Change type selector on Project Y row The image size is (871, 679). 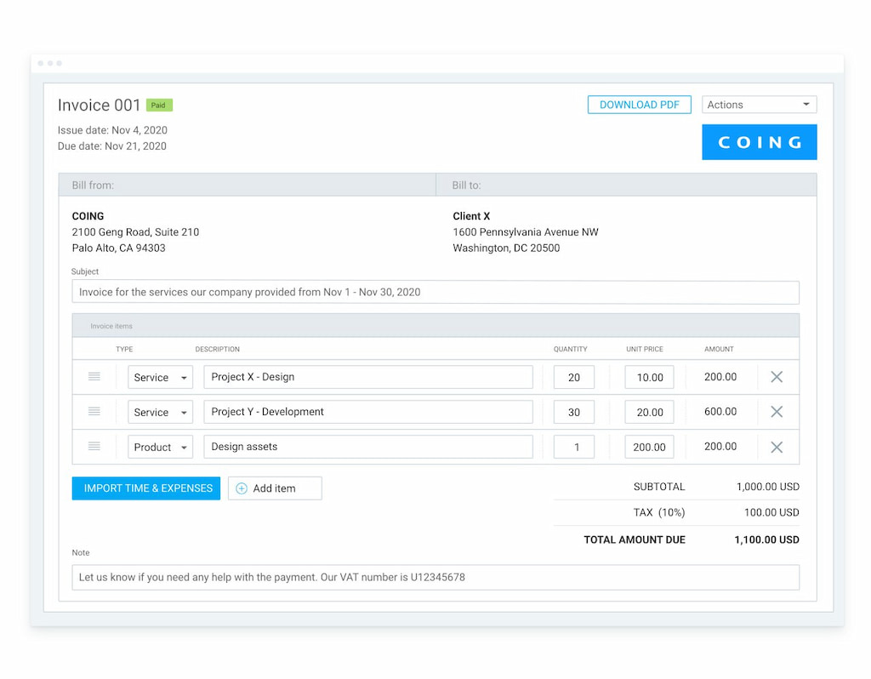pos(160,413)
